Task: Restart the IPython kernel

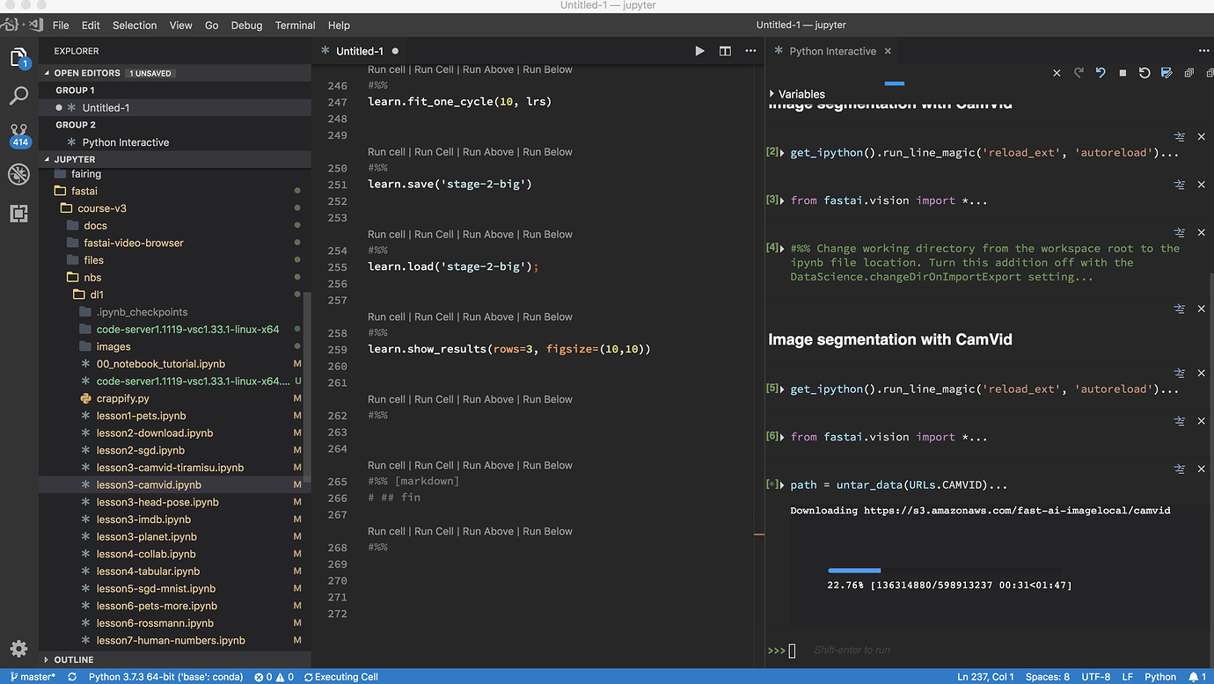Action: [x=1145, y=73]
